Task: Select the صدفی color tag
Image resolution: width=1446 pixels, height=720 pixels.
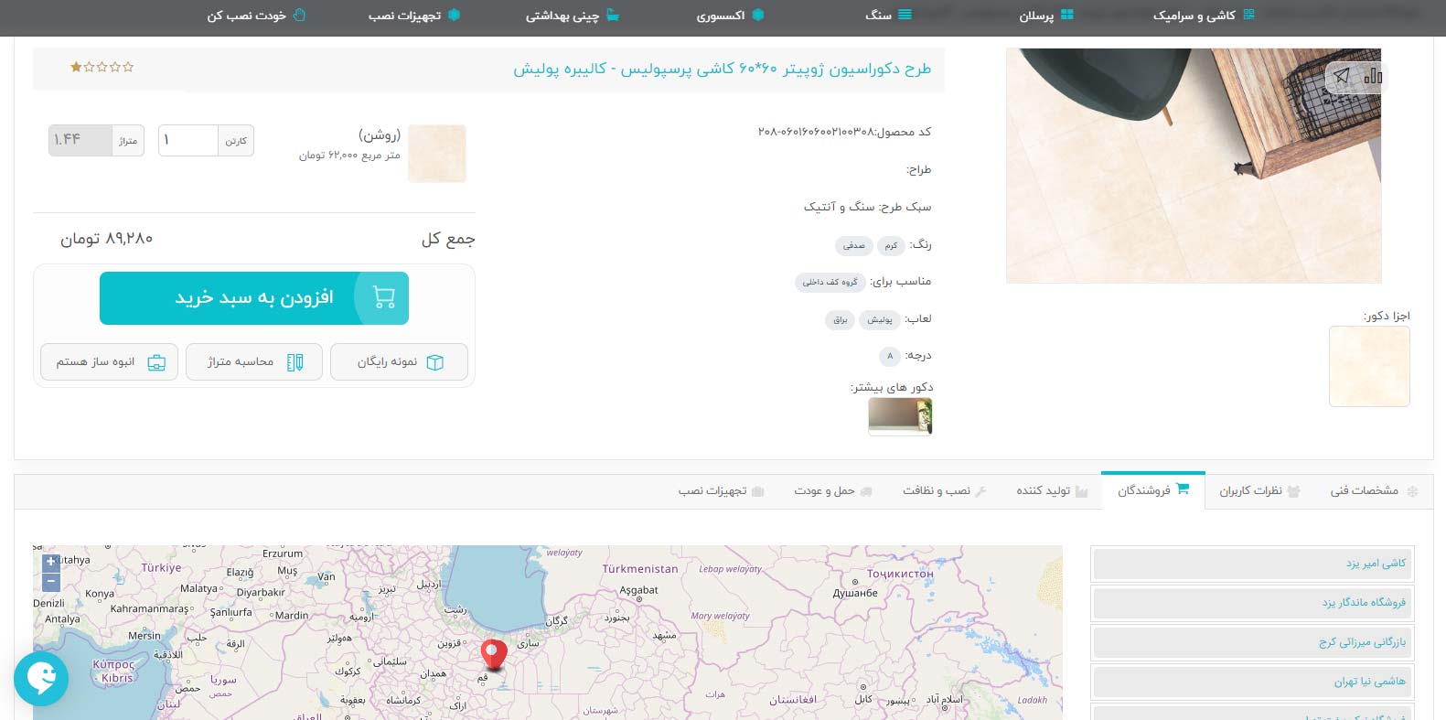Action: [x=854, y=245]
